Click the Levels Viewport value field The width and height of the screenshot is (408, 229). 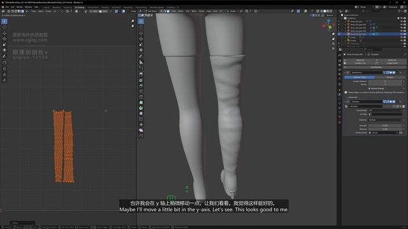(385, 81)
